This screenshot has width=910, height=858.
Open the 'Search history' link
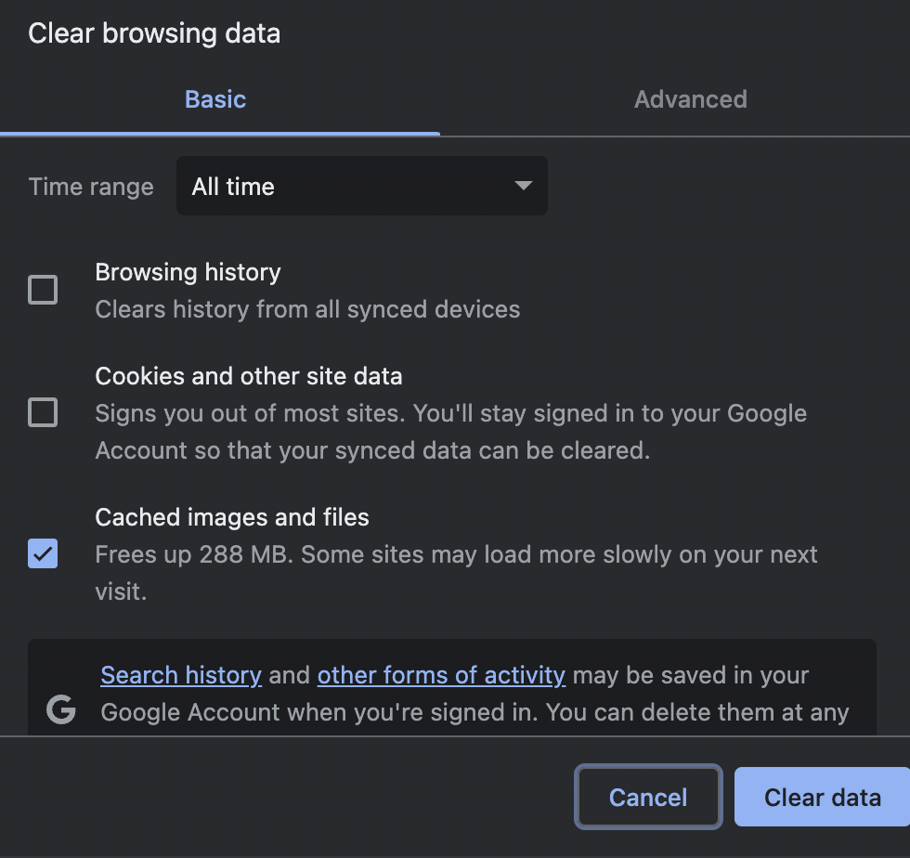(181, 675)
